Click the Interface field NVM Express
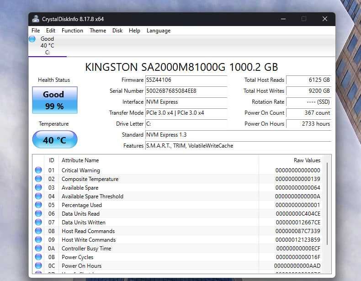 pyautogui.click(x=186, y=102)
